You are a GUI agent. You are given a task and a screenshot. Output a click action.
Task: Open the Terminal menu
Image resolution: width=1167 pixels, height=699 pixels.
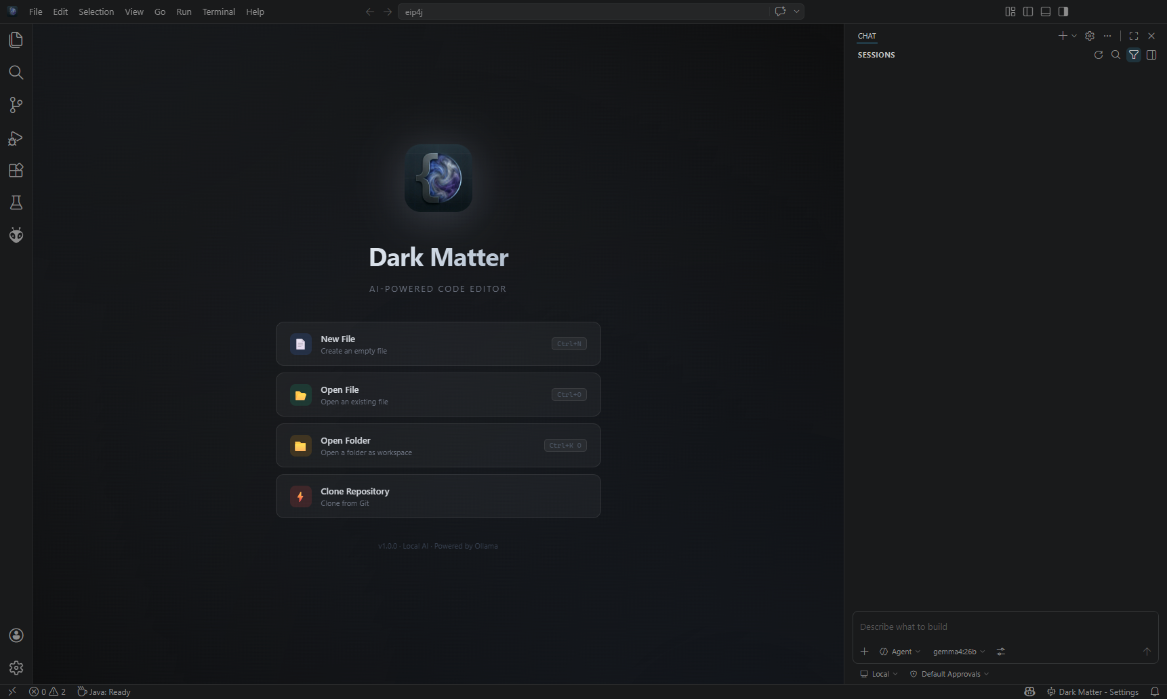click(219, 12)
